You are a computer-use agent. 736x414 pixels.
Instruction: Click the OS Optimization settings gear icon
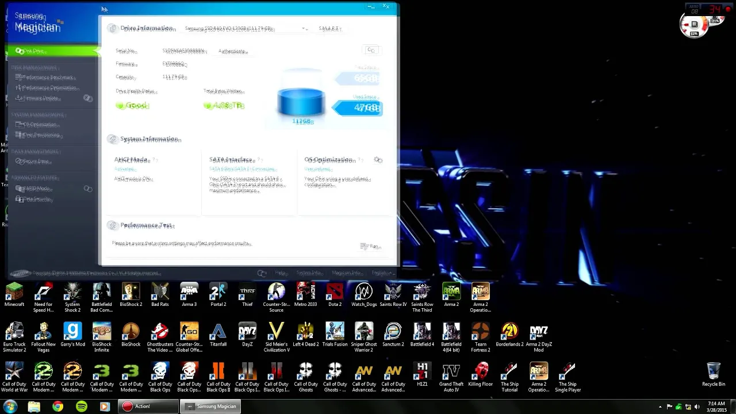pos(378,160)
